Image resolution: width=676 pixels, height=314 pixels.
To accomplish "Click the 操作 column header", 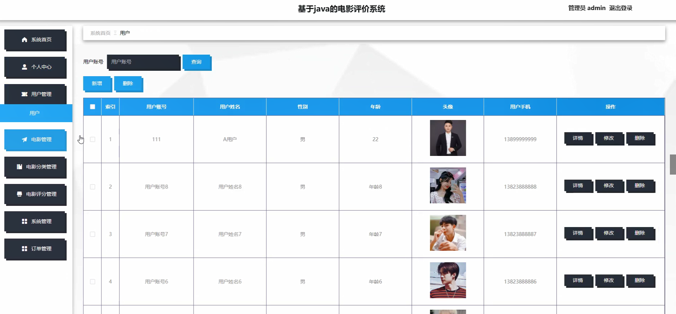I will [x=611, y=107].
